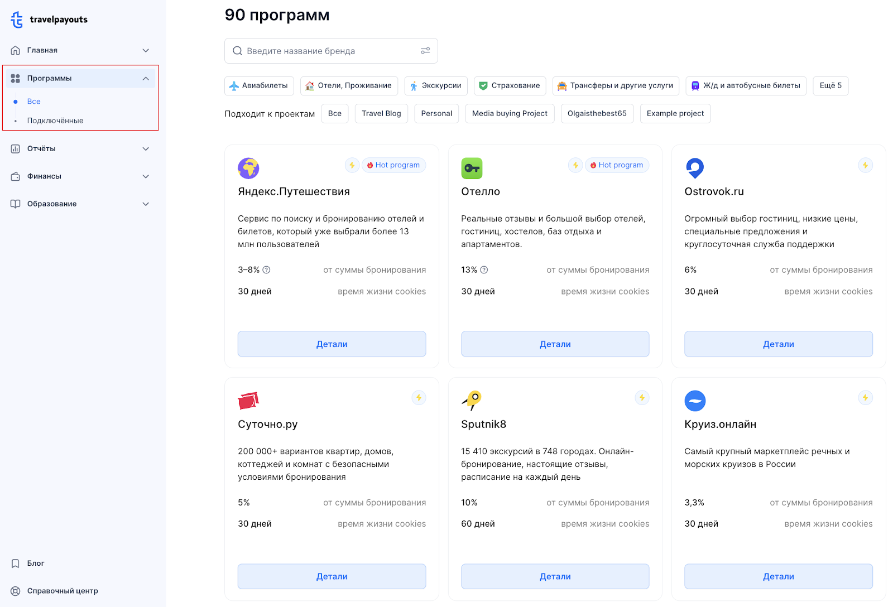The width and height of the screenshot is (893, 607).
Task: Filter by Отели, Проживание category
Action: pyautogui.click(x=349, y=86)
